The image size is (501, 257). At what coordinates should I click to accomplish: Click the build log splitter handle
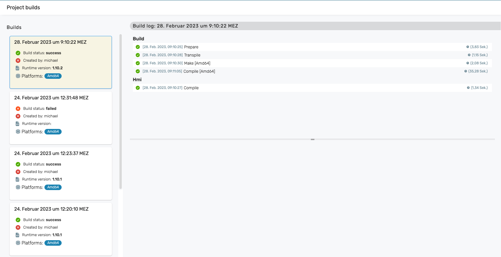click(x=312, y=139)
